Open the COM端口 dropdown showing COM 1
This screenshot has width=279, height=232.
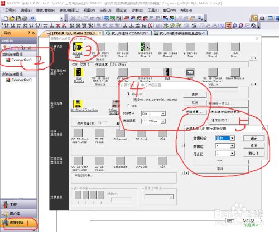[163, 113]
